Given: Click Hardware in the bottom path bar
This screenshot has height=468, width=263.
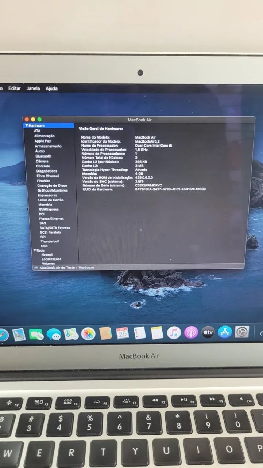Looking at the screenshot, I should click(86, 268).
